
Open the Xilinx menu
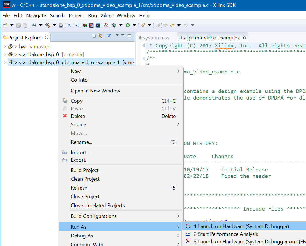pos(106,16)
